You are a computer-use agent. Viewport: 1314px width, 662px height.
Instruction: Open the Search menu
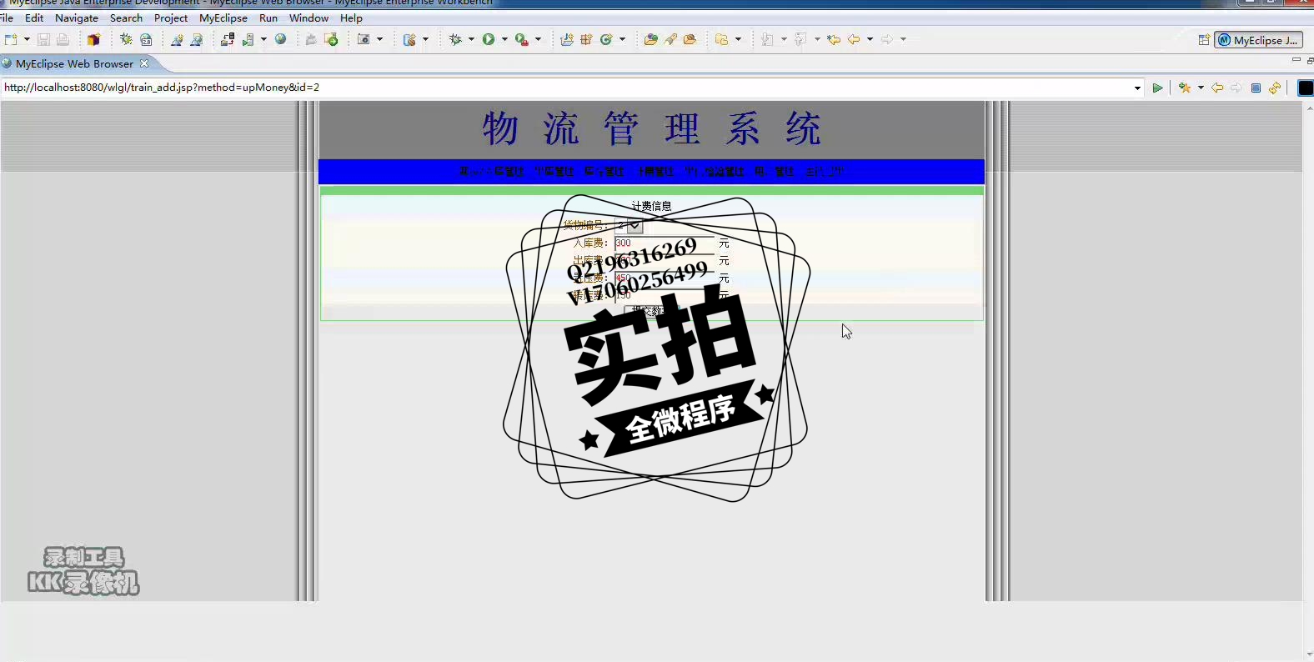coord(126,18)
